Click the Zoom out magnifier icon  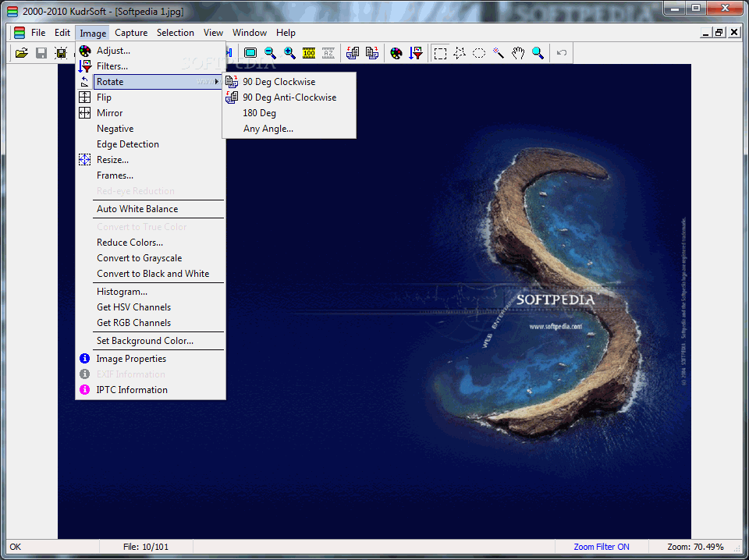pos(271,53)
